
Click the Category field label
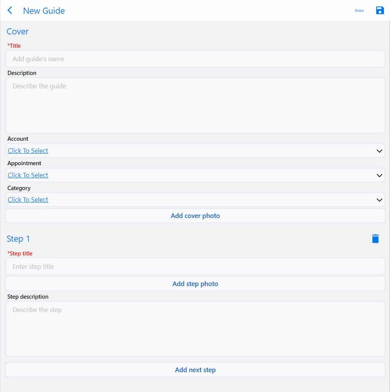(19, 188)
